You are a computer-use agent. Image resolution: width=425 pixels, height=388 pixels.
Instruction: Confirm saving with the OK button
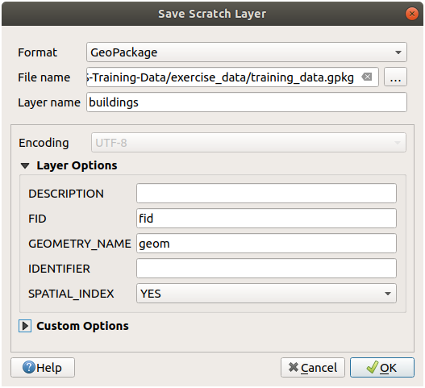pos(382,367)
